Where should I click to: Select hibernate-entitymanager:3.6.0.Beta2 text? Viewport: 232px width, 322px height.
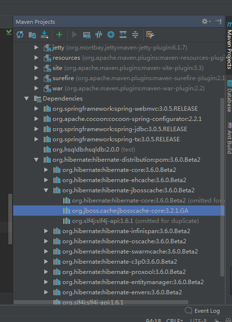[133, 282]
